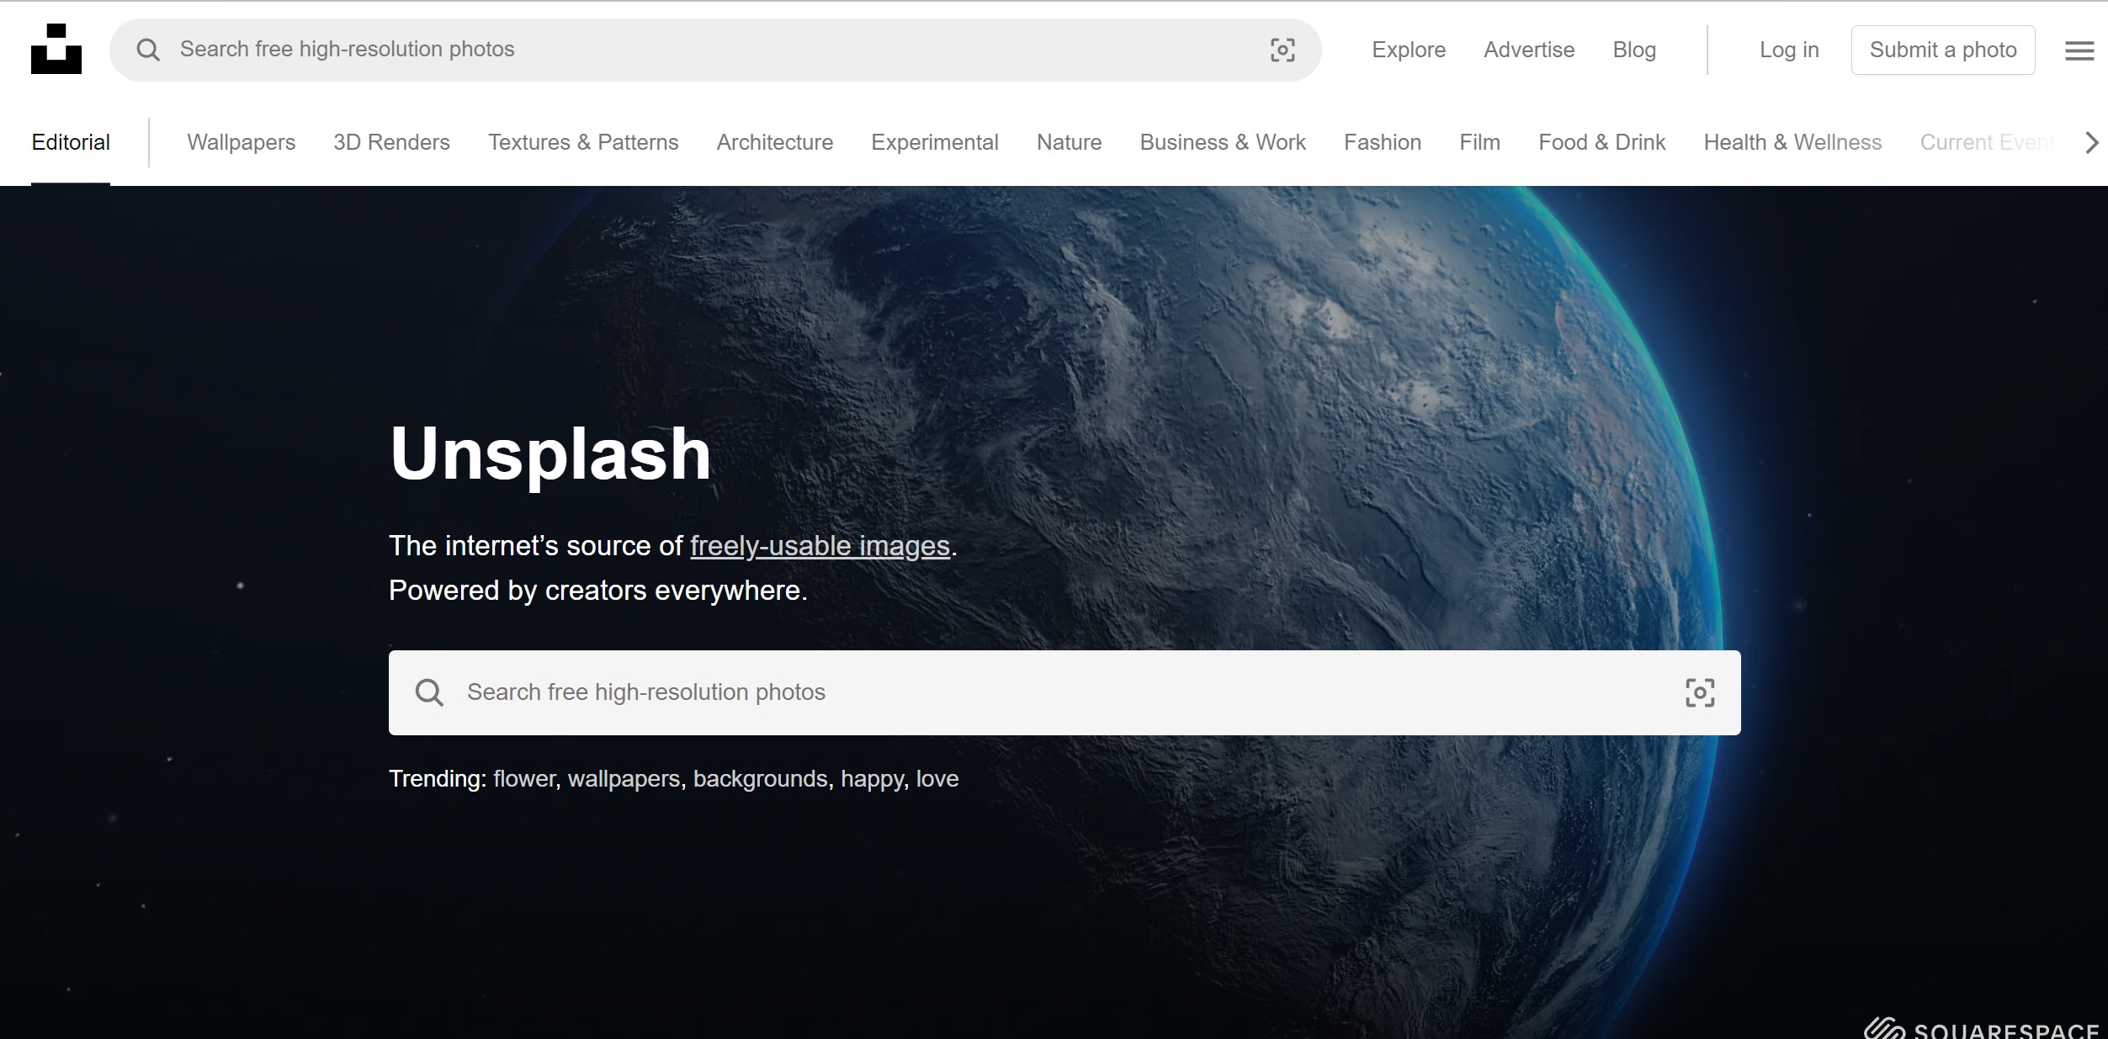Go to the Architecture category
This screenshot has height=1039, width=2108.
point(775,142)
